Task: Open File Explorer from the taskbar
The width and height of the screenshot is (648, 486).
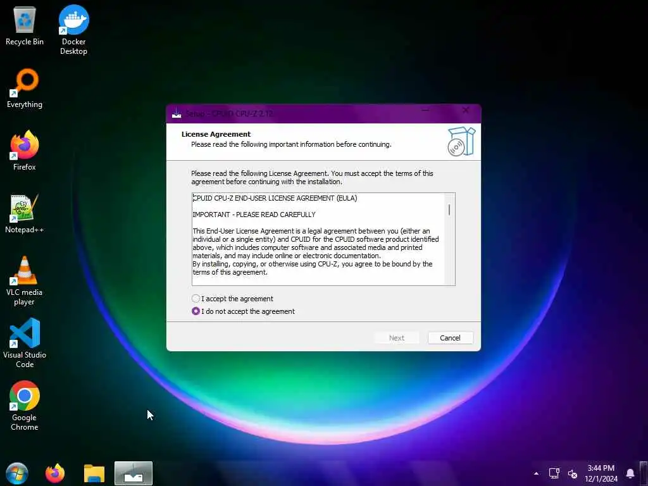Action: point(94,473)
